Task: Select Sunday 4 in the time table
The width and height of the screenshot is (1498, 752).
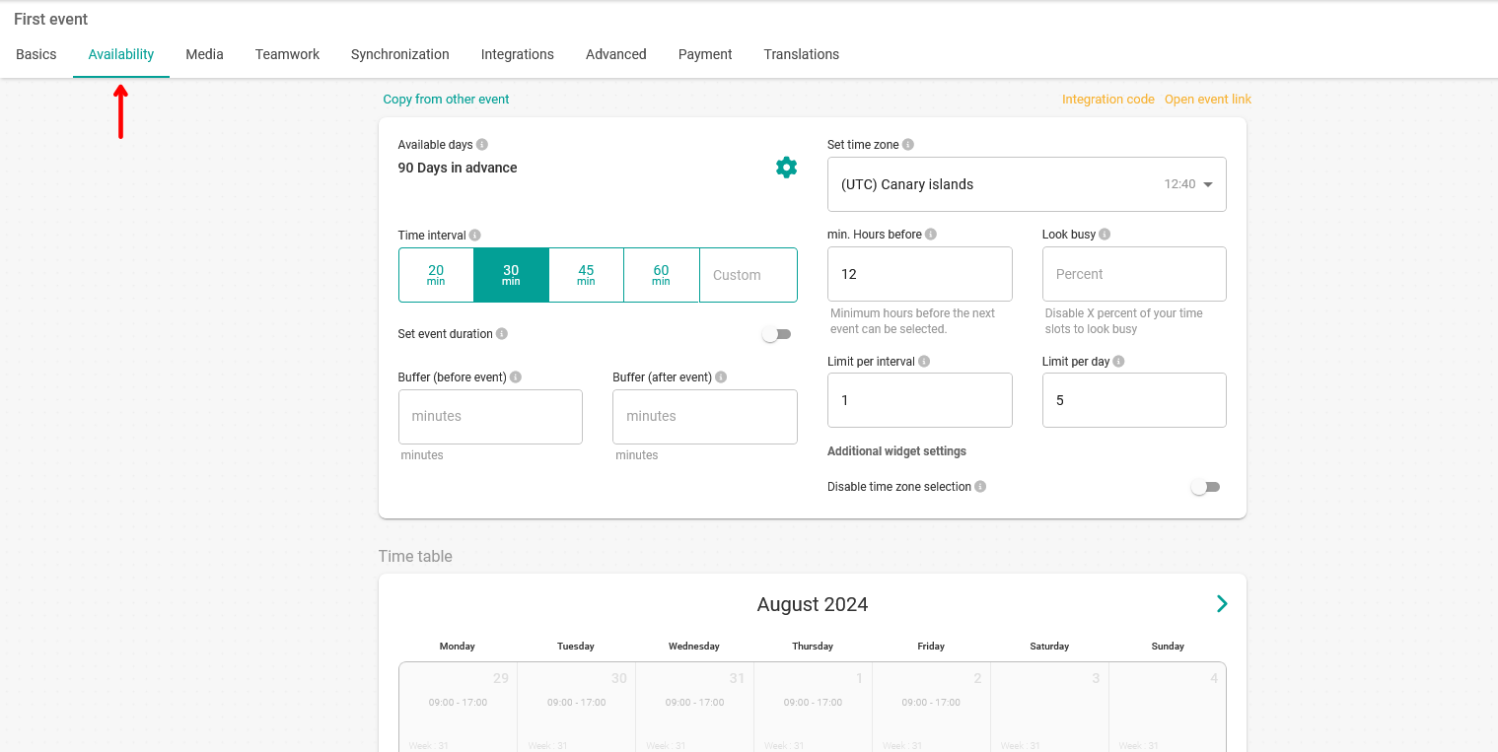Action: (x=1168, y=707)
